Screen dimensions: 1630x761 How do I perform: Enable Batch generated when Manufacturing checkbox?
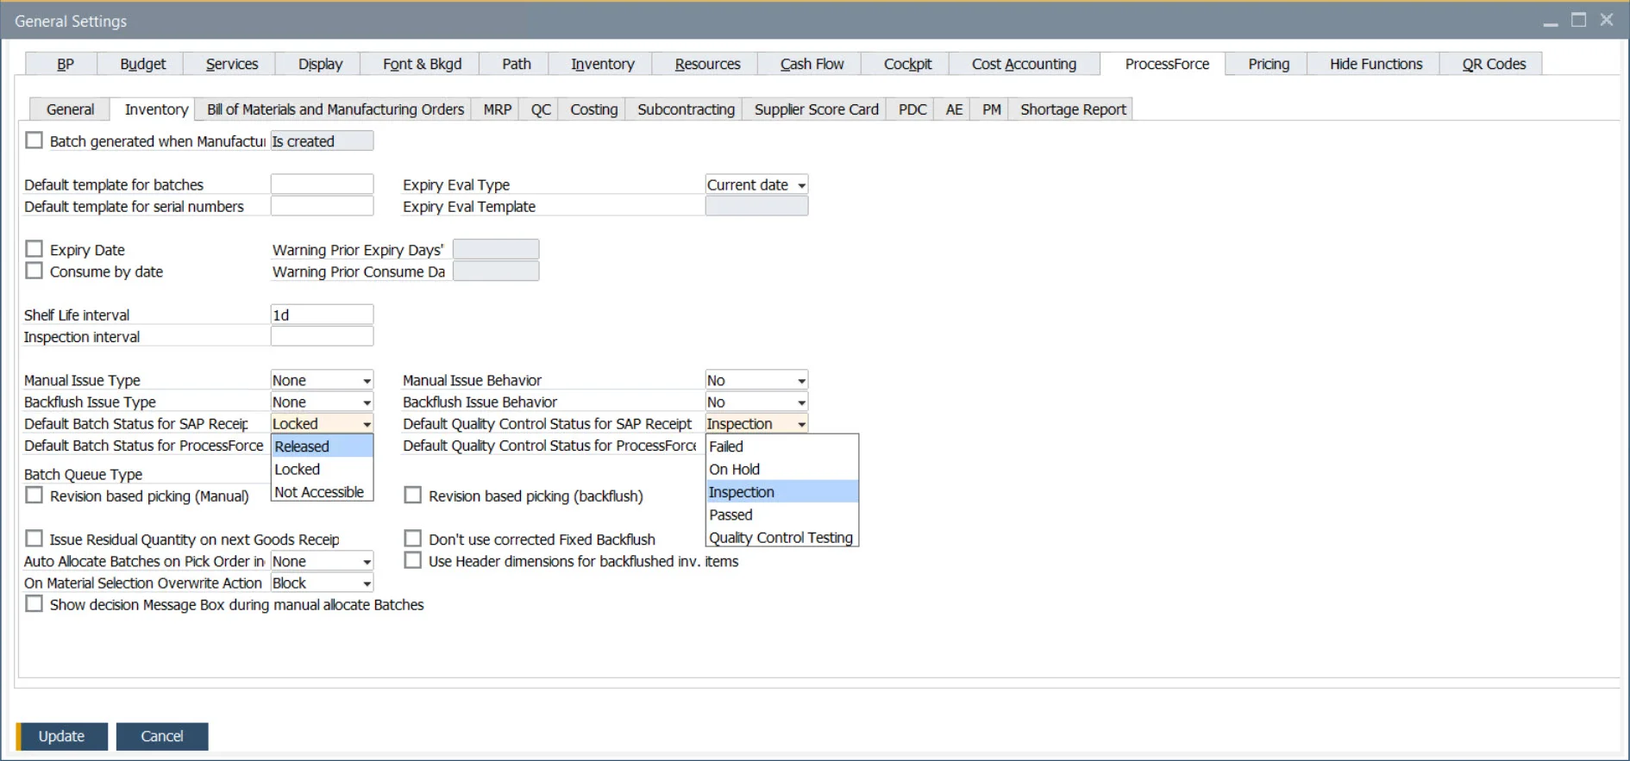(x=34, y=140)
